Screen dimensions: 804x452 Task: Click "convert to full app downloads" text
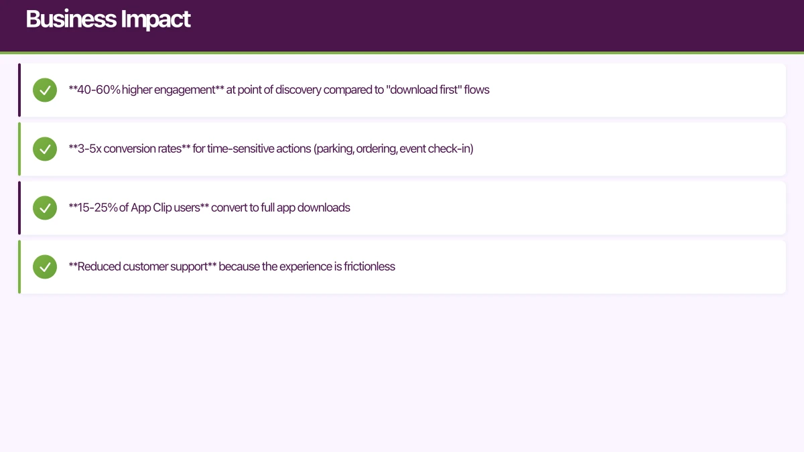281,208
